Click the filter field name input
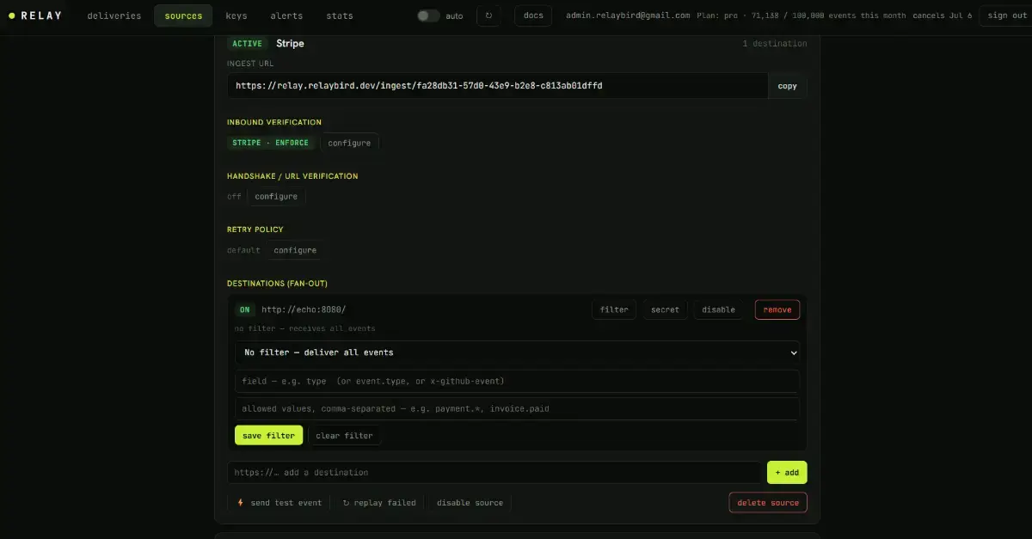Viewport: 1032px width, 539px height. (517, 381)
